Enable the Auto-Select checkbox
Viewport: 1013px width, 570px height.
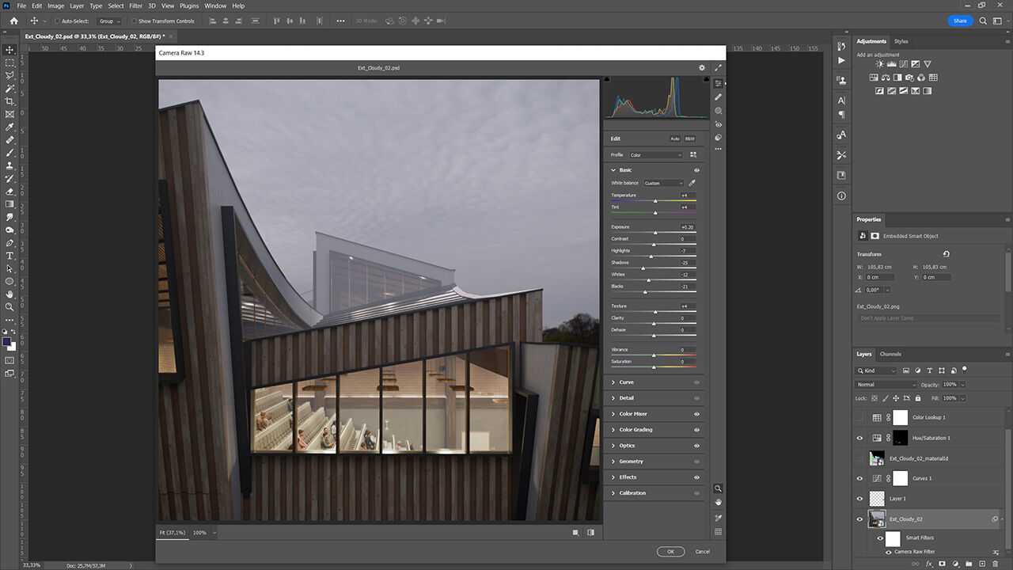[x=57, y=21]
